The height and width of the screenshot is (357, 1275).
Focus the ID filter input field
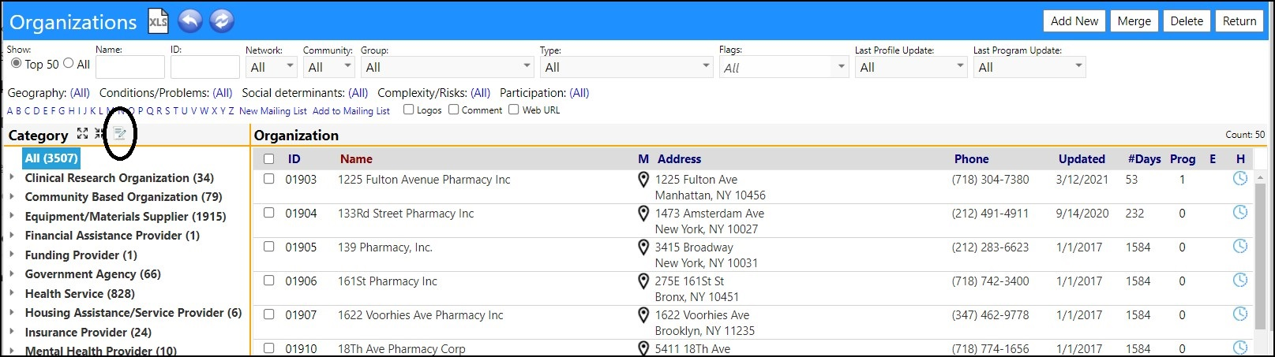coord(205,67)
